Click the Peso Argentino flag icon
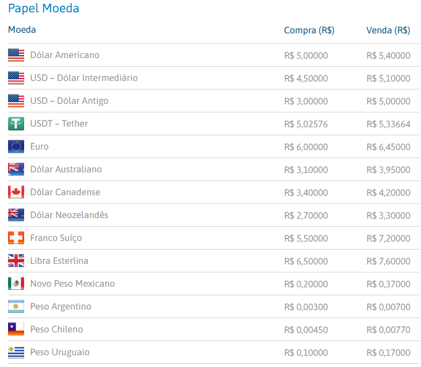421x367 pixels. pyautogui.click(x=16, y=306)
